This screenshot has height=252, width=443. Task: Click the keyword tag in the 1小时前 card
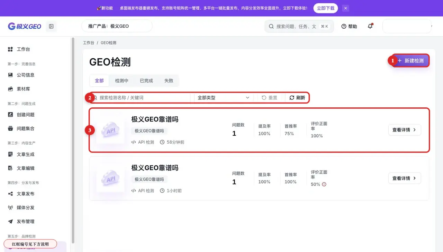150,179
